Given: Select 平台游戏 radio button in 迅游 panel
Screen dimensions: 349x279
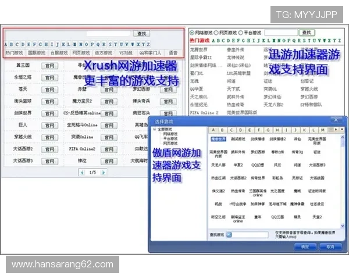Looking at the screenshot, I should [240, 33].
